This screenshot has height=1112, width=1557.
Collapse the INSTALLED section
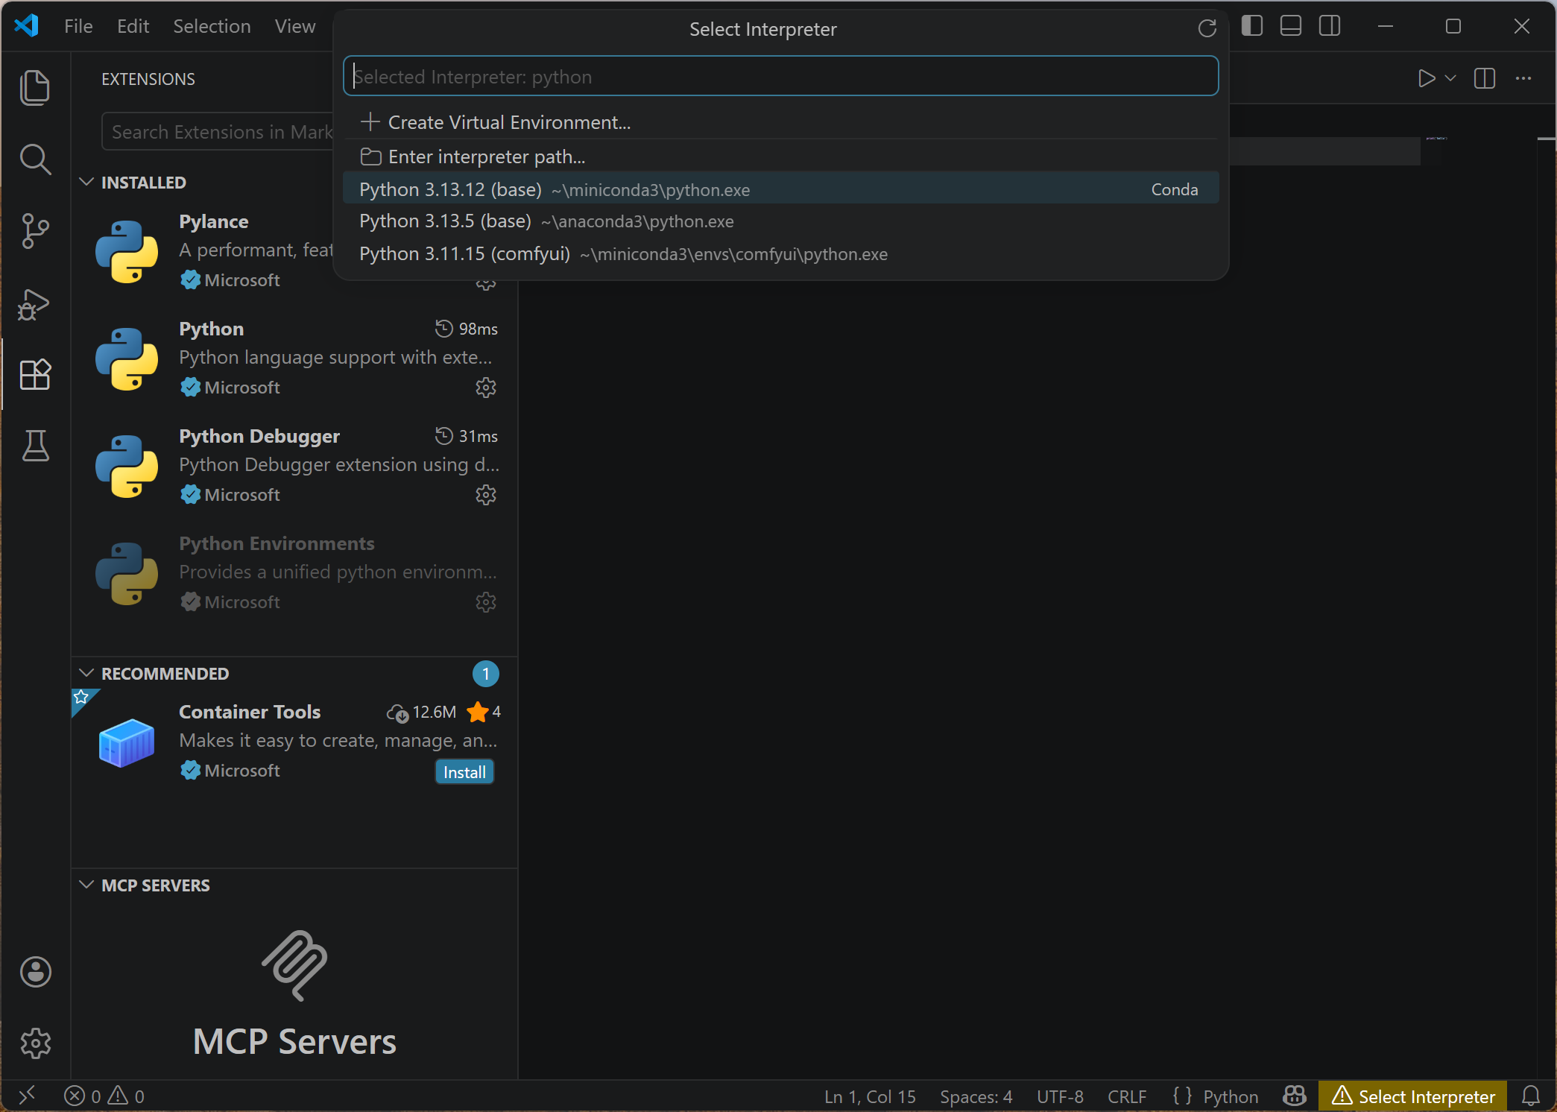coord(143,183)
